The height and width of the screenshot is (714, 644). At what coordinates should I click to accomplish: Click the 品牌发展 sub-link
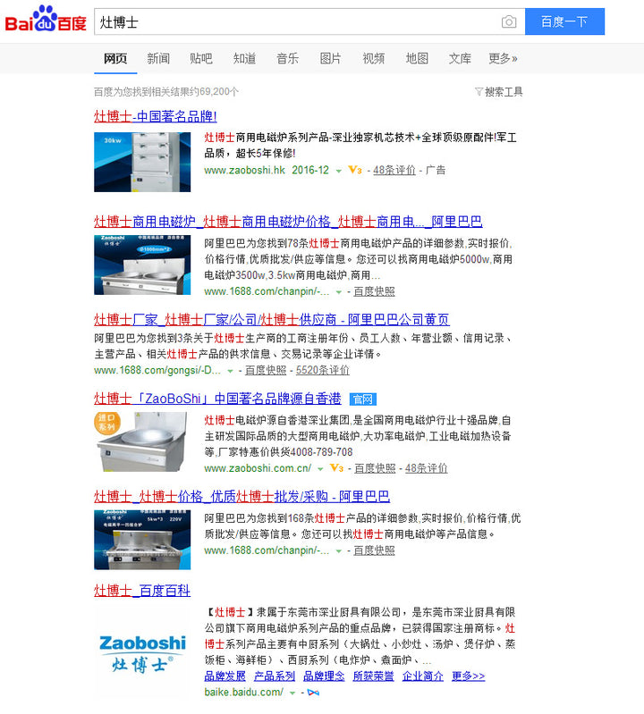(x=225, y=676)
